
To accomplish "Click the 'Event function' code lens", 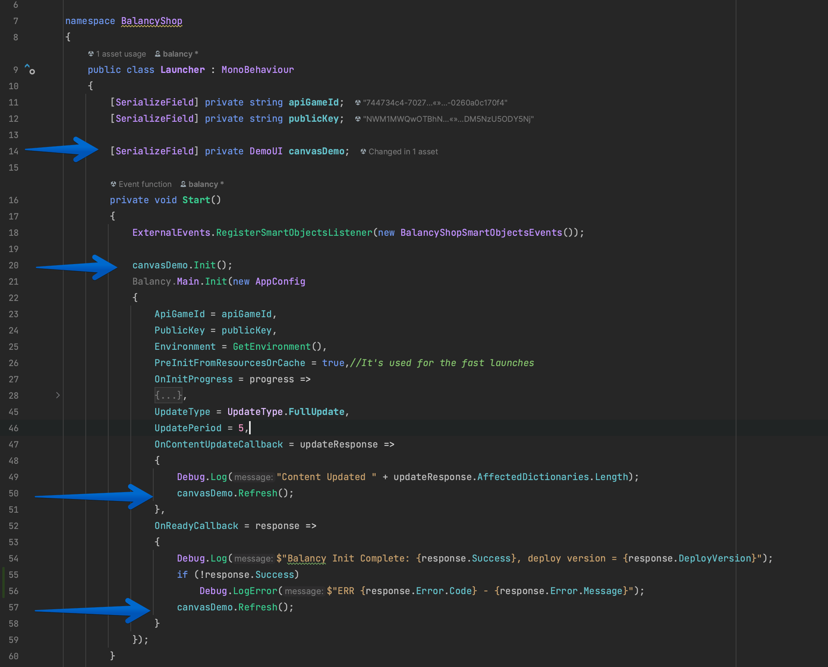I will (x=145, y=184).
